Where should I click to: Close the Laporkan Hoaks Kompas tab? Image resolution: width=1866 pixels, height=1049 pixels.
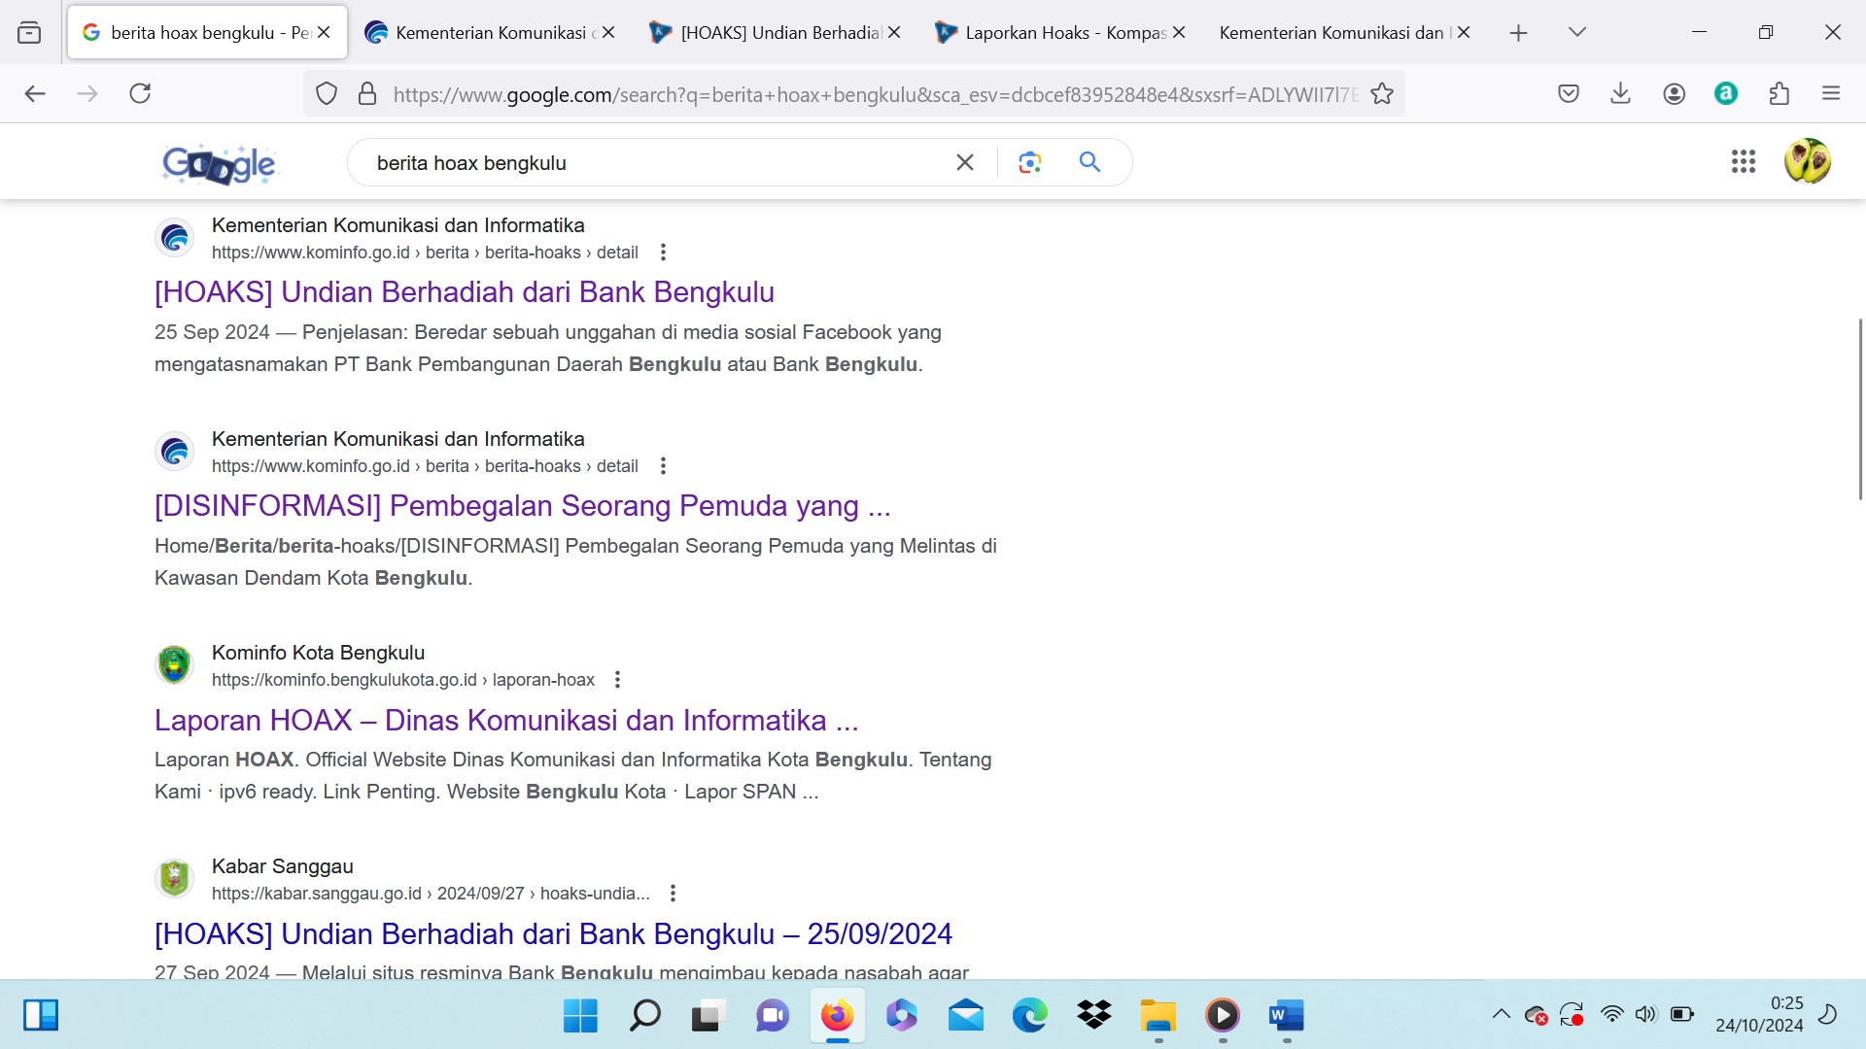(x=1179, y=33)
